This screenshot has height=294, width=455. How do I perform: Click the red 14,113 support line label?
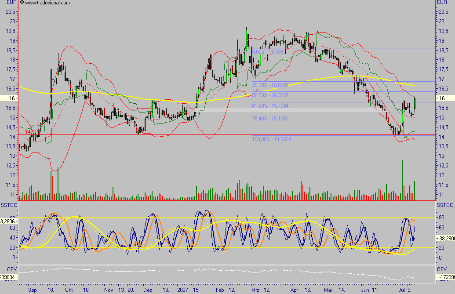(x=31, y=132)
